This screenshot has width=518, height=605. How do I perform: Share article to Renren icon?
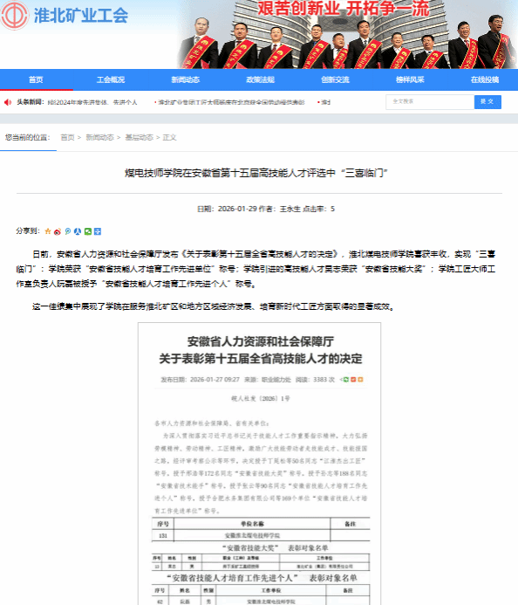pyautogui.click(x=78, y=231)
